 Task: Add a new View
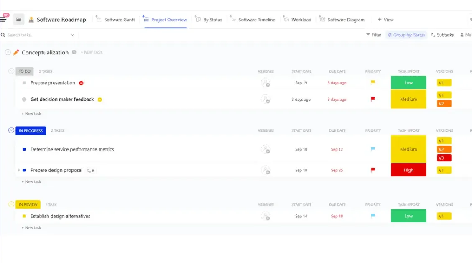385,20
